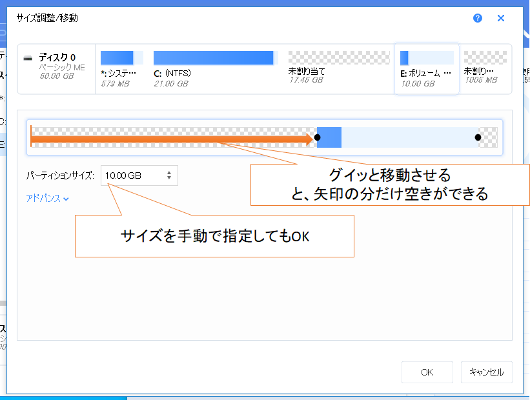Confirm changes with the OK button

[x=427, y=372]
